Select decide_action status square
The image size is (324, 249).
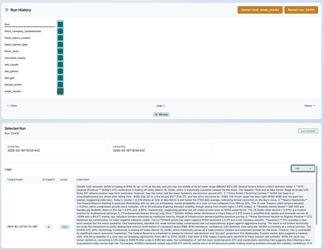[60, 85]
